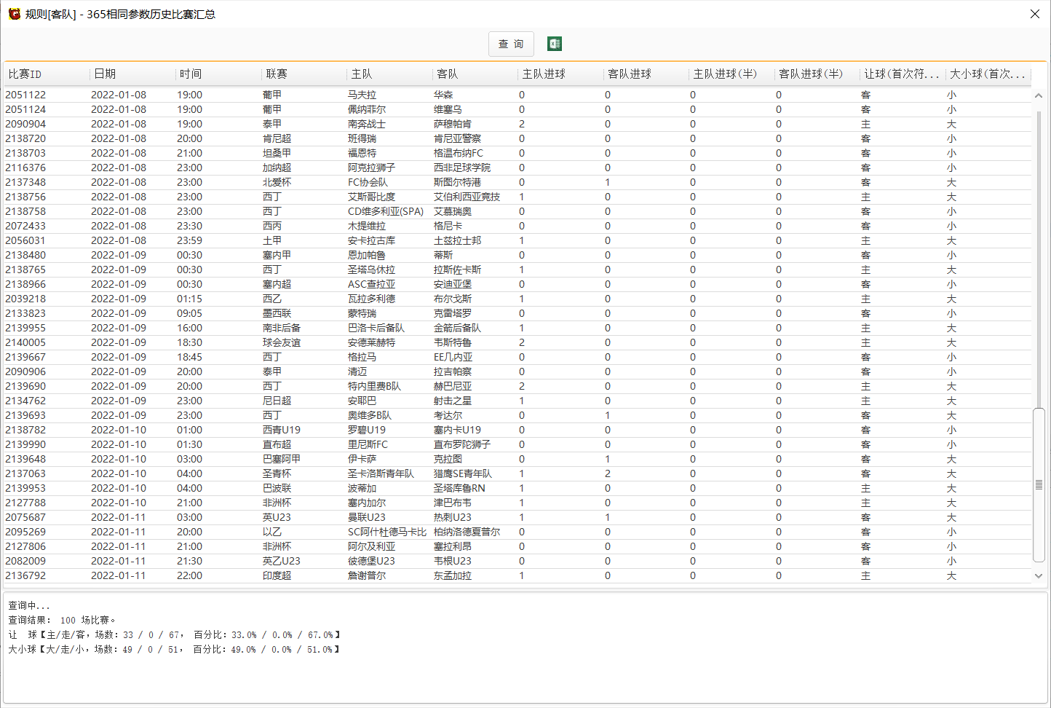Viewport: 1051px width, 708px height.
Task: Select match ID 2075687
Action: pos(25,517)
